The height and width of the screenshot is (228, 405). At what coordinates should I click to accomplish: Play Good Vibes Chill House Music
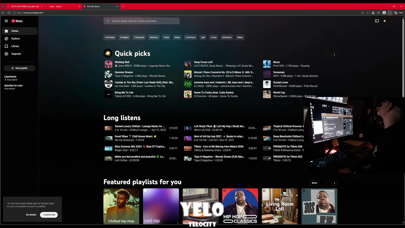tap(109, 138)
